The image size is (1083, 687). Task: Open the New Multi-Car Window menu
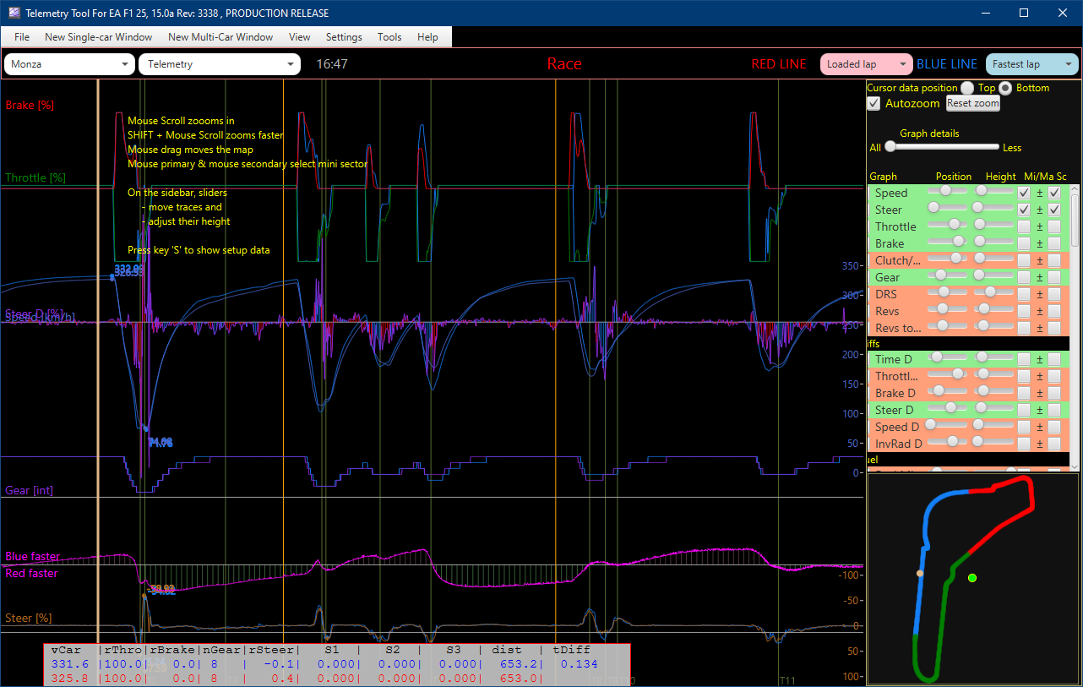(x=220, y=37)
